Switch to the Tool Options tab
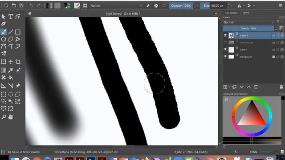This screenshot has width=285, height=160. point(231,13)
